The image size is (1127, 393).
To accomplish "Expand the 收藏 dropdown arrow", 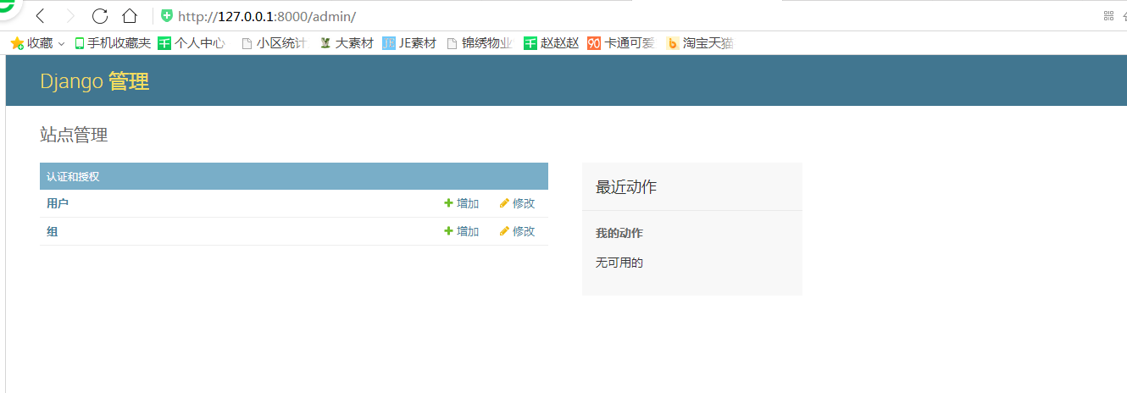I will pos(62,43).
